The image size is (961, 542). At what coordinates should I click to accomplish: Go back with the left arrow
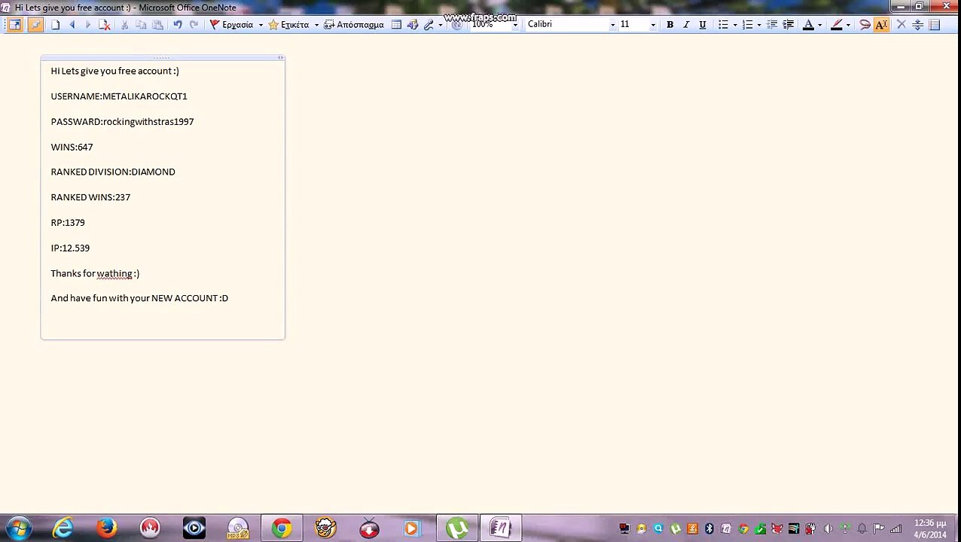pos(72,25)
